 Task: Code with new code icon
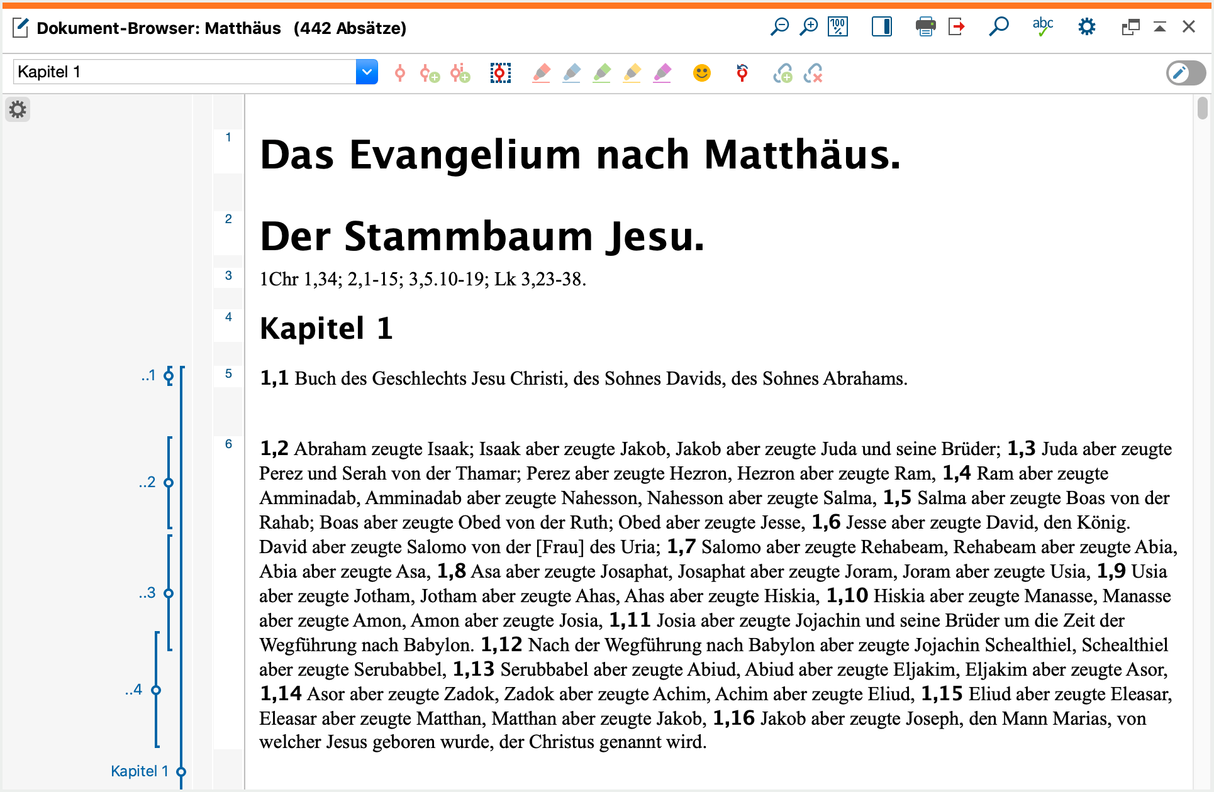(430, 74)
